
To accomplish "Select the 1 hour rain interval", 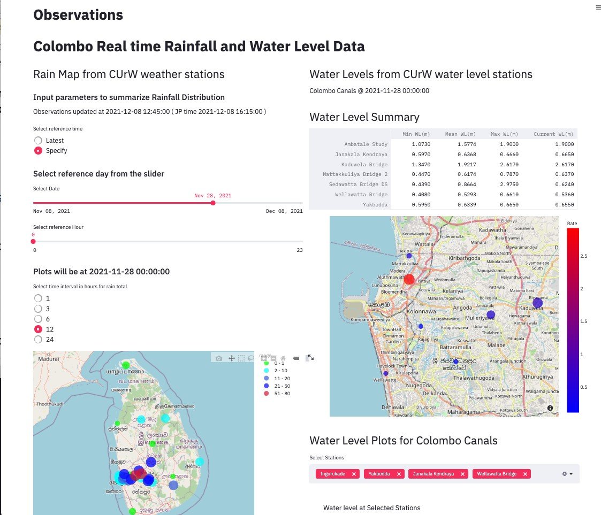I will [x=38, y=298].
